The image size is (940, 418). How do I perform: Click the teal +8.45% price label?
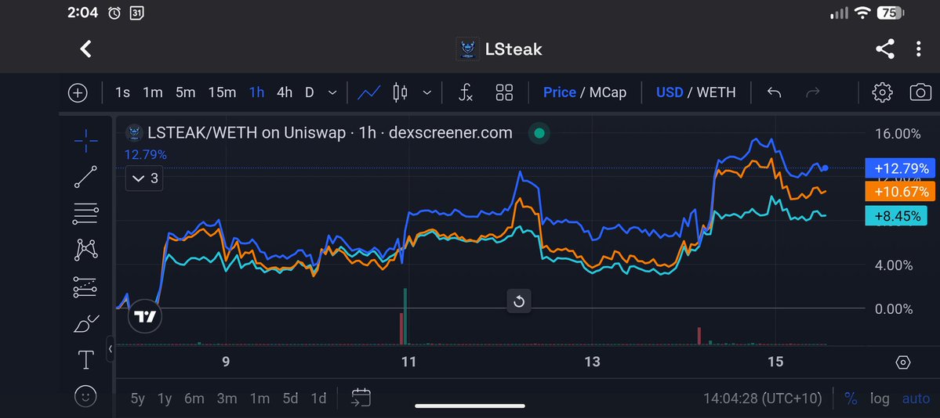coord(896,215)
